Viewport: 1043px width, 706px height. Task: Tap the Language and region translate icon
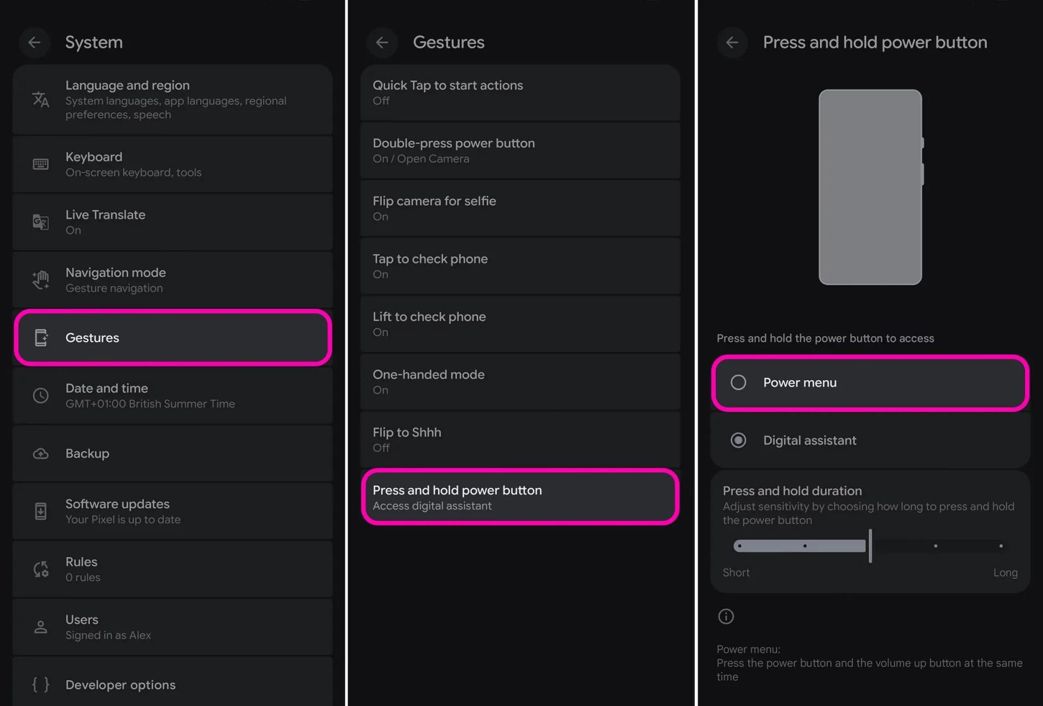(x=41, y=99)
